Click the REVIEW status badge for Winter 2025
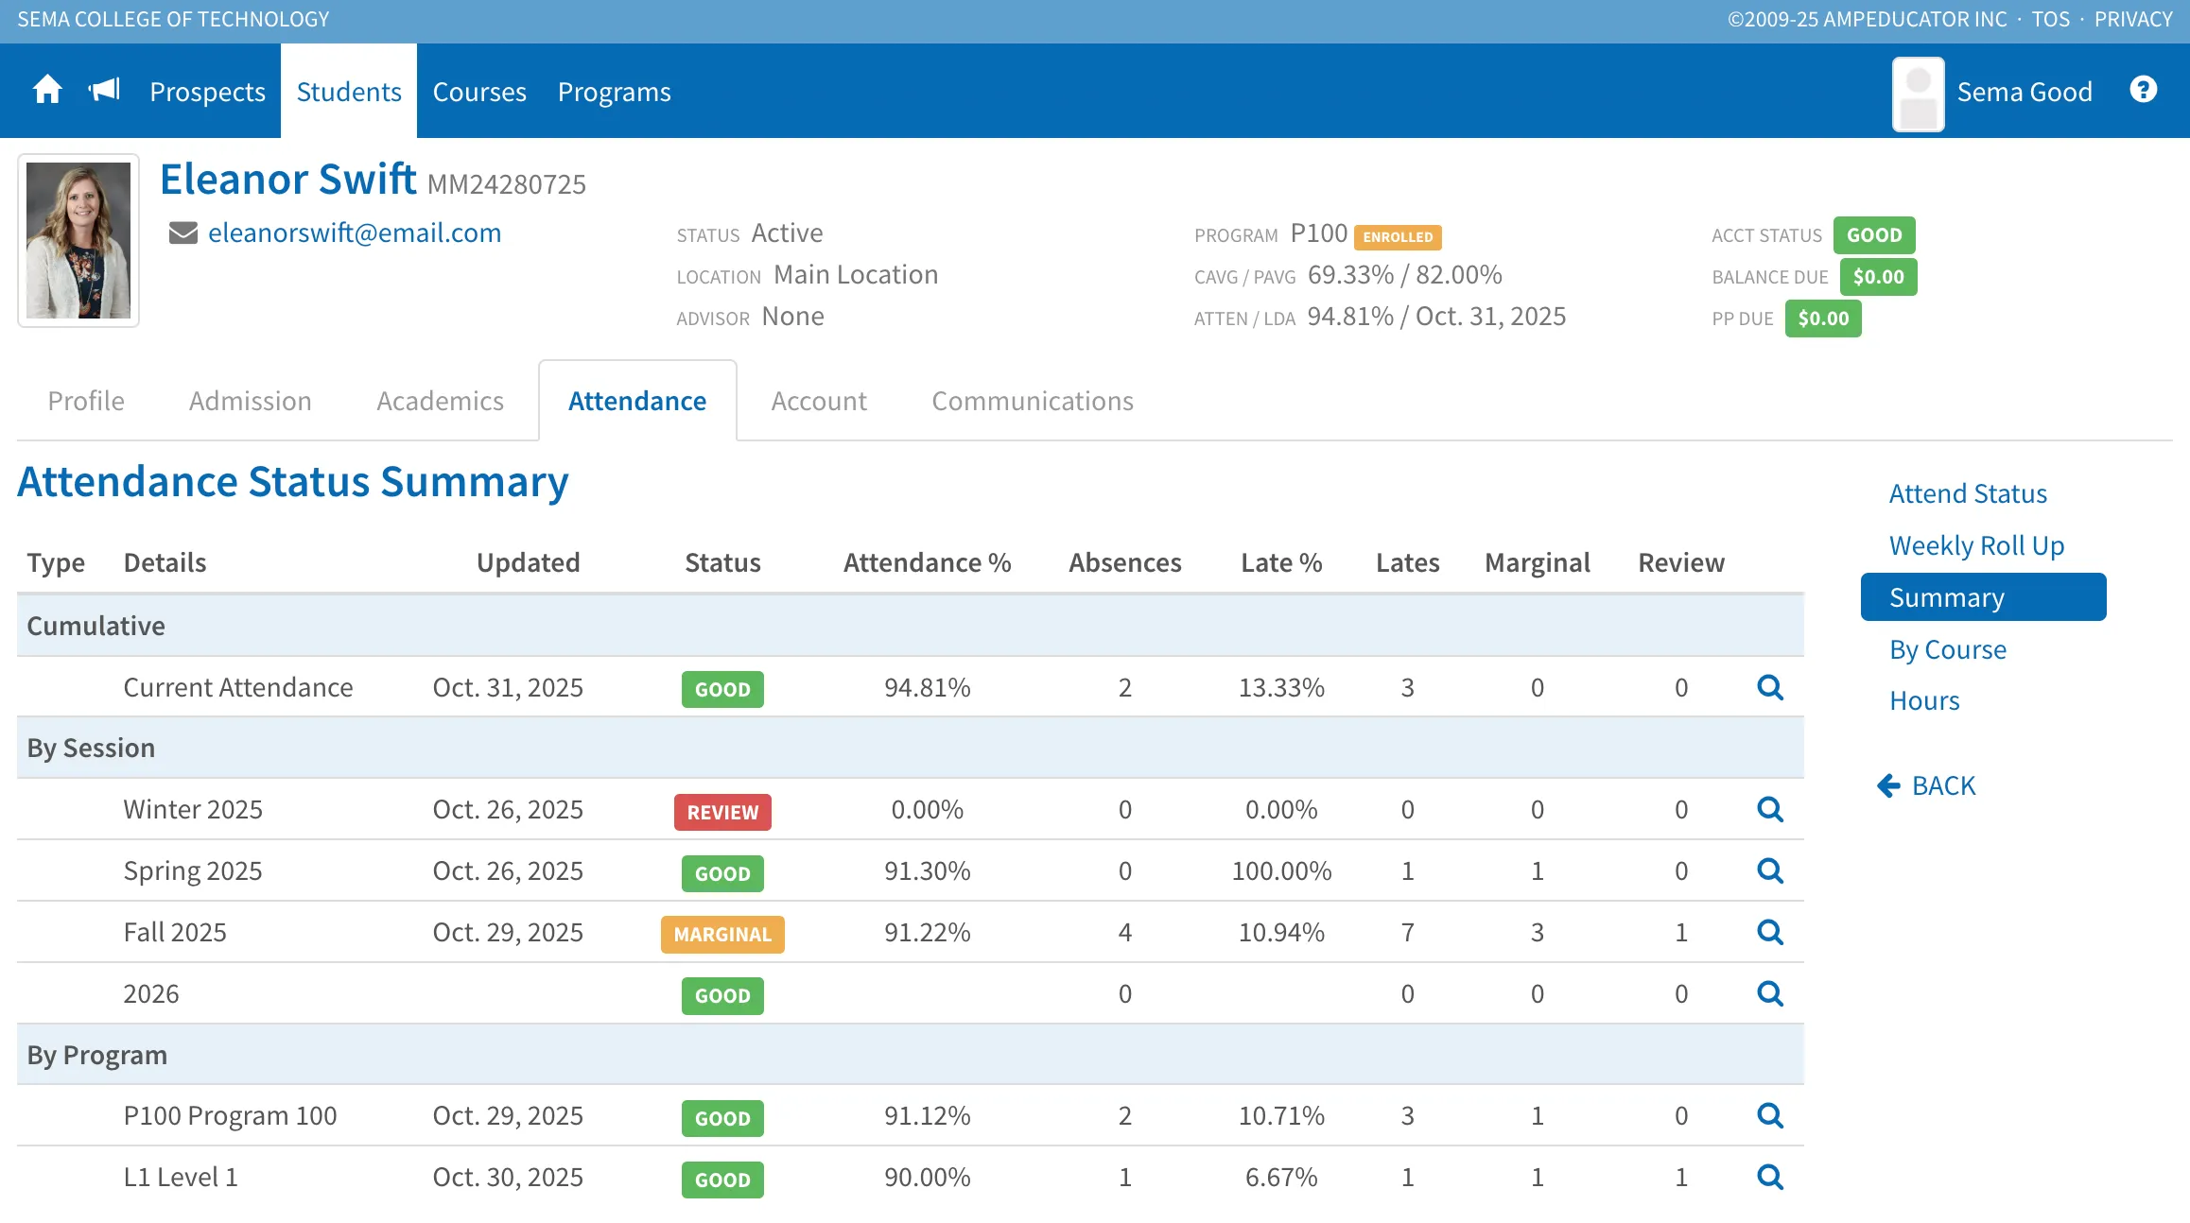 coord(722,812)
